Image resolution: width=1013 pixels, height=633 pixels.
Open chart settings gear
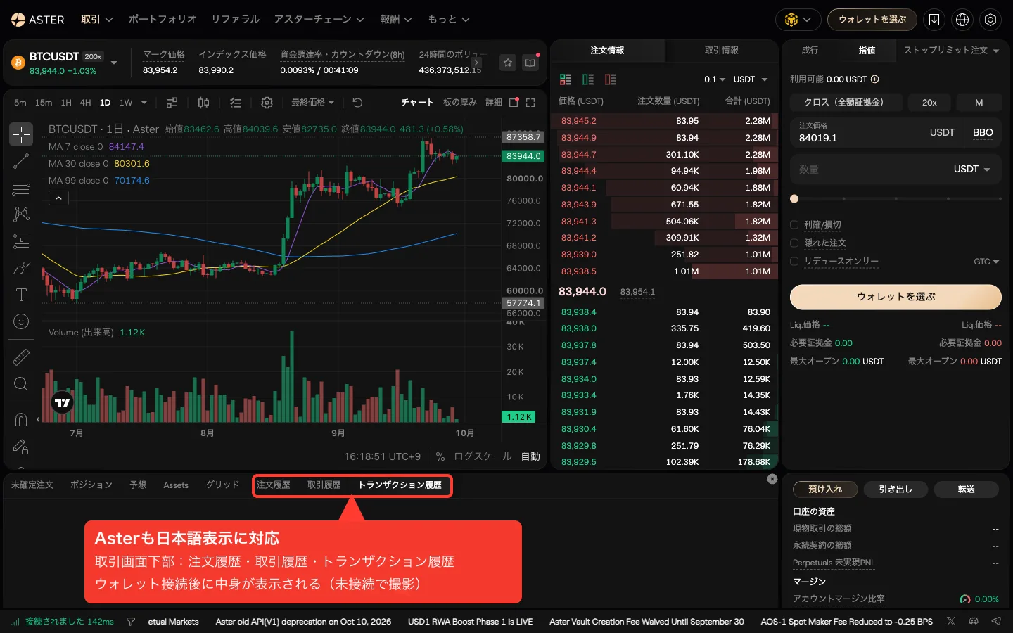click(x=267, y=103)
